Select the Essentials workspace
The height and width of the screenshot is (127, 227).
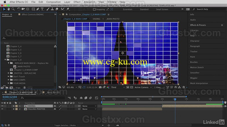[x=127, y=9]
